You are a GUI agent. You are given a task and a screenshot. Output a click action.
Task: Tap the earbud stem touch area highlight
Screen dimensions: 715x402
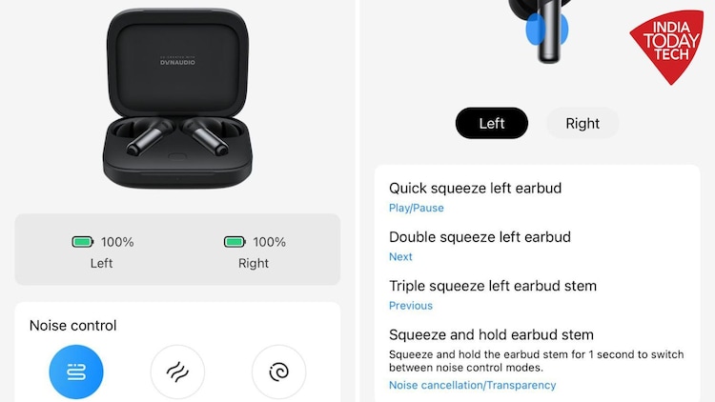(x=547, y=30)
